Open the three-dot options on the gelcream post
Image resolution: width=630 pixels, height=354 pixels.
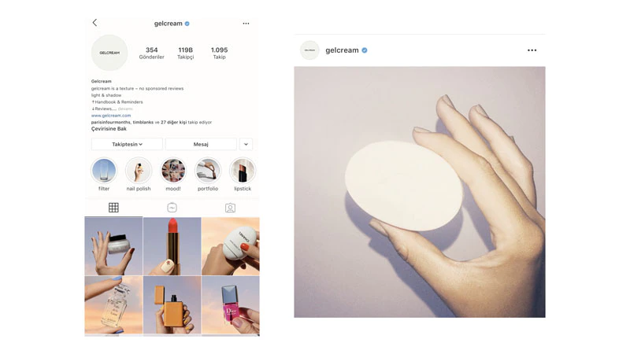[532, 50]
